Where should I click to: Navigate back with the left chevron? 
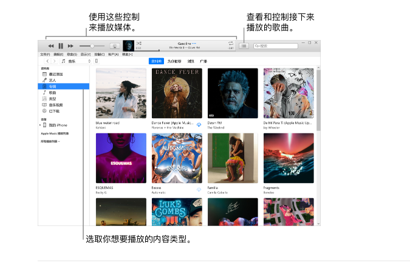tap(47, 61)
